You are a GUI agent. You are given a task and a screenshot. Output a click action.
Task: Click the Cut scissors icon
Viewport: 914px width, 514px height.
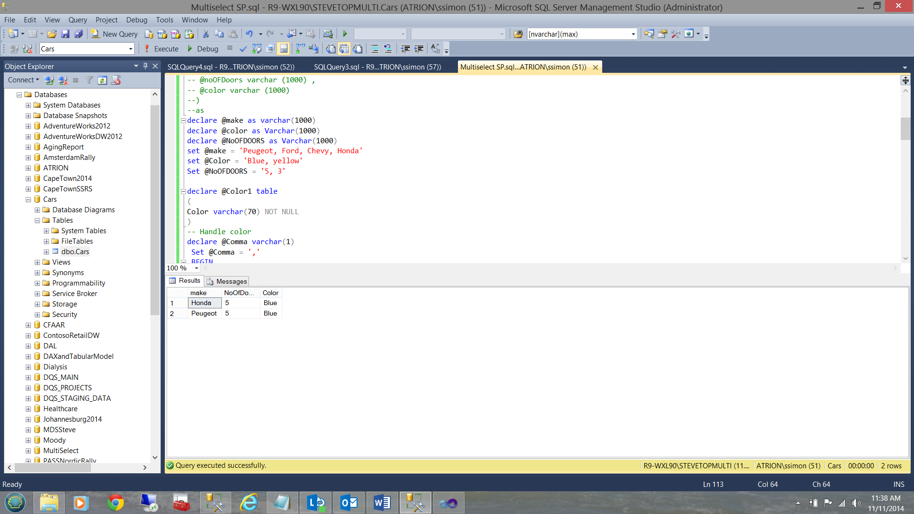click(x=206, y=34)
